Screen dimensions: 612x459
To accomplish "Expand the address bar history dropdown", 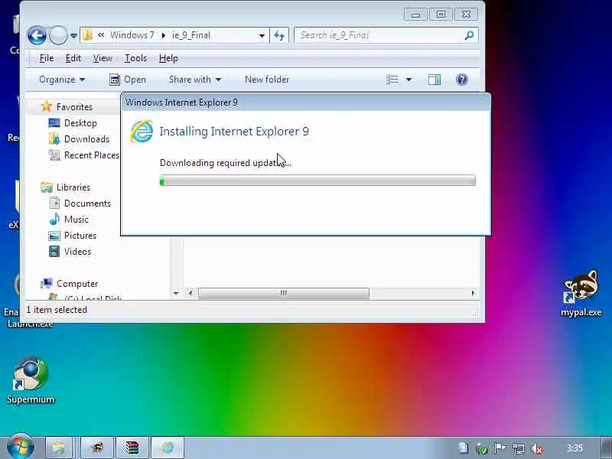I will point(262,36).
